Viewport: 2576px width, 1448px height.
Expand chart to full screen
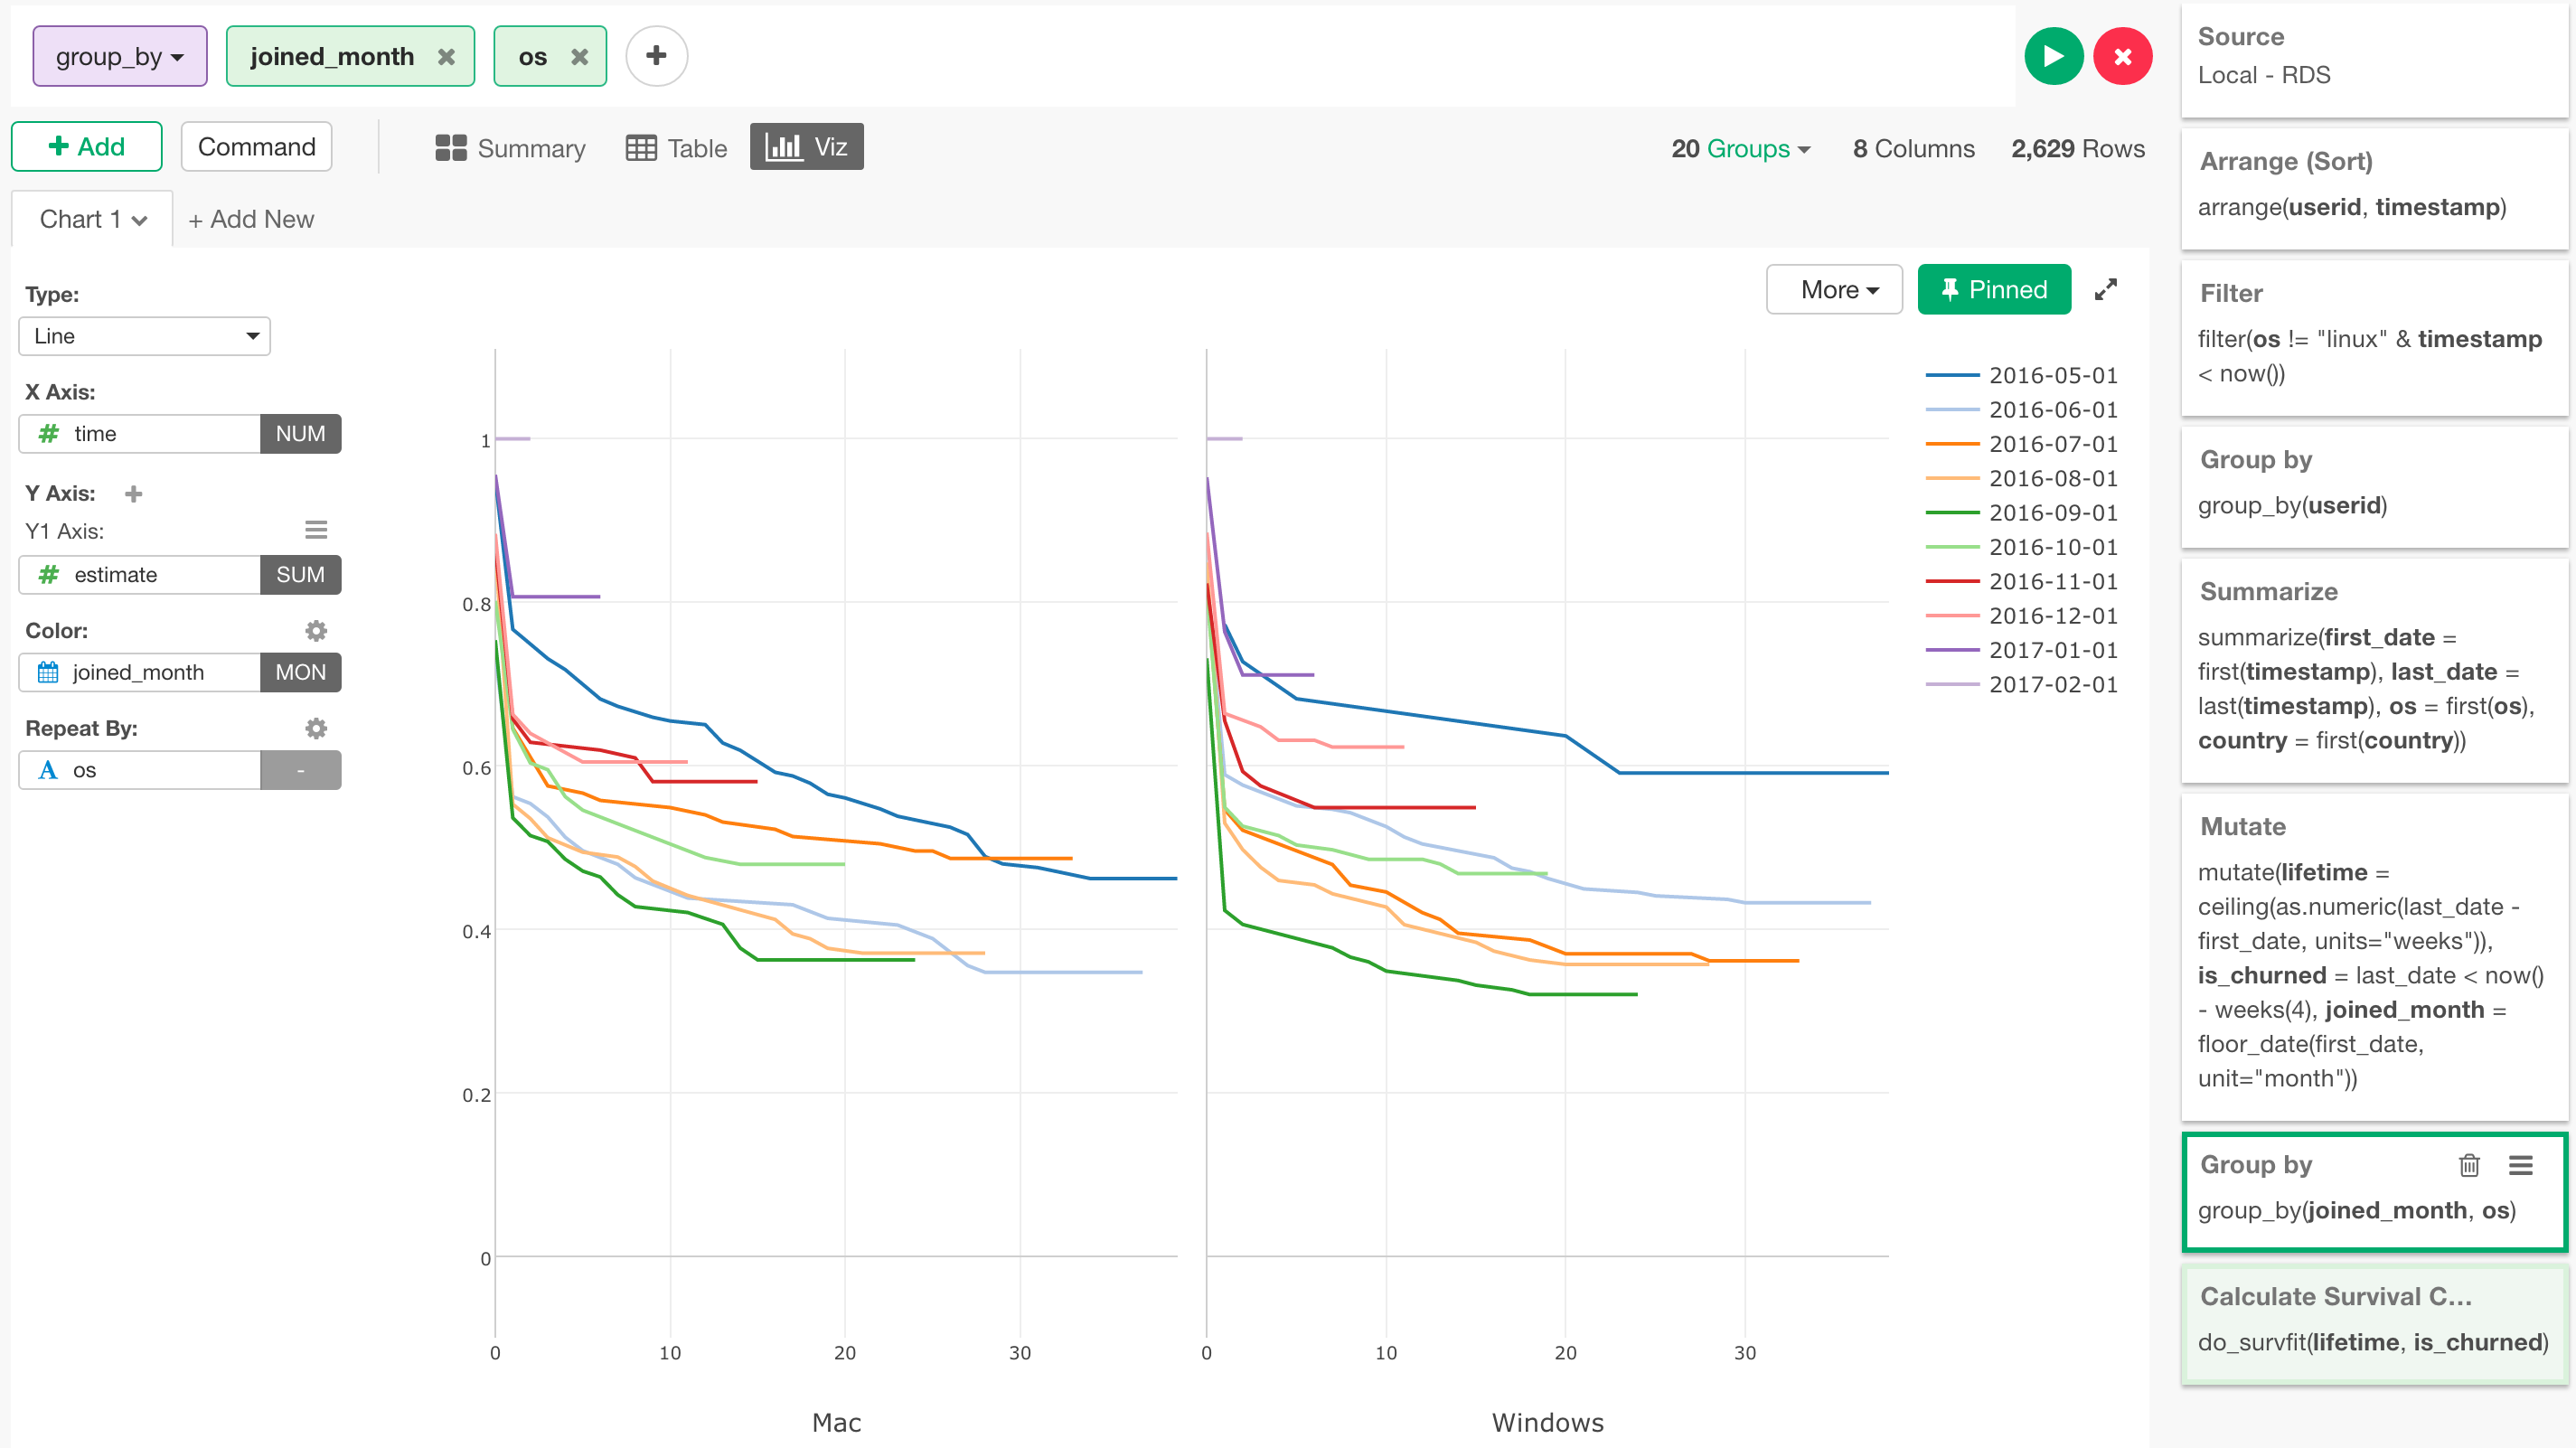[x=2106, y=289]
